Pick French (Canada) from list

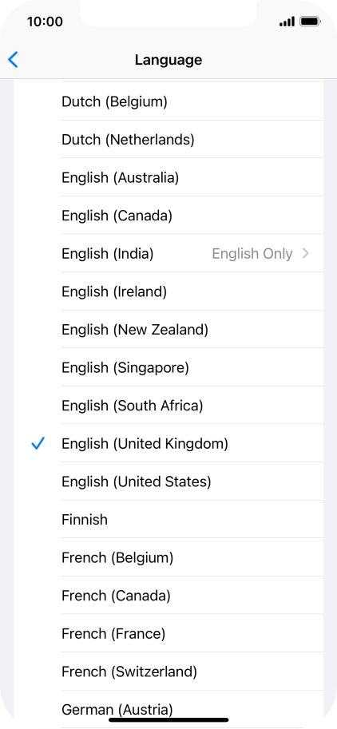(168, 595)
